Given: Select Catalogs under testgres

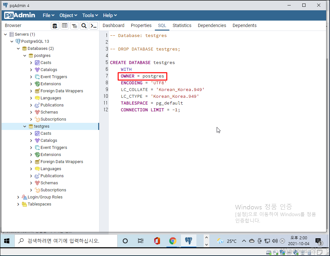Looking at the screenshot, I should point(49,141).
